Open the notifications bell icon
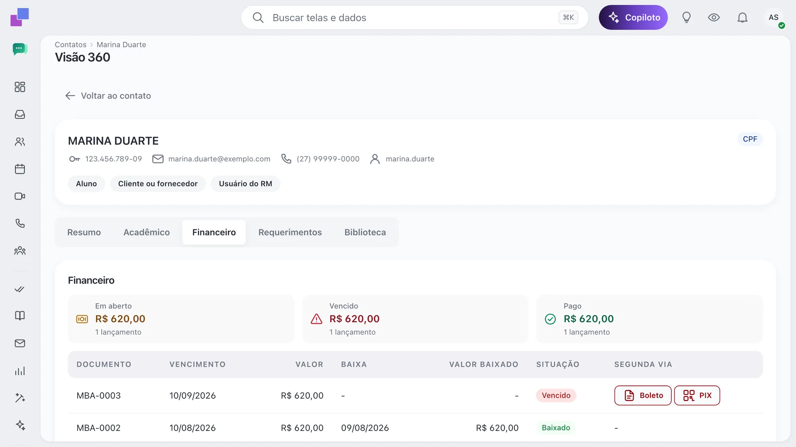 click(x=742, y=17)
